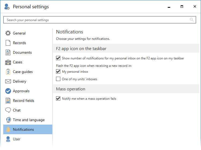Maximize the Personal settings window

point(182,7)
